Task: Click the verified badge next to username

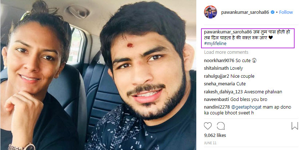Action: click(273, 12)
